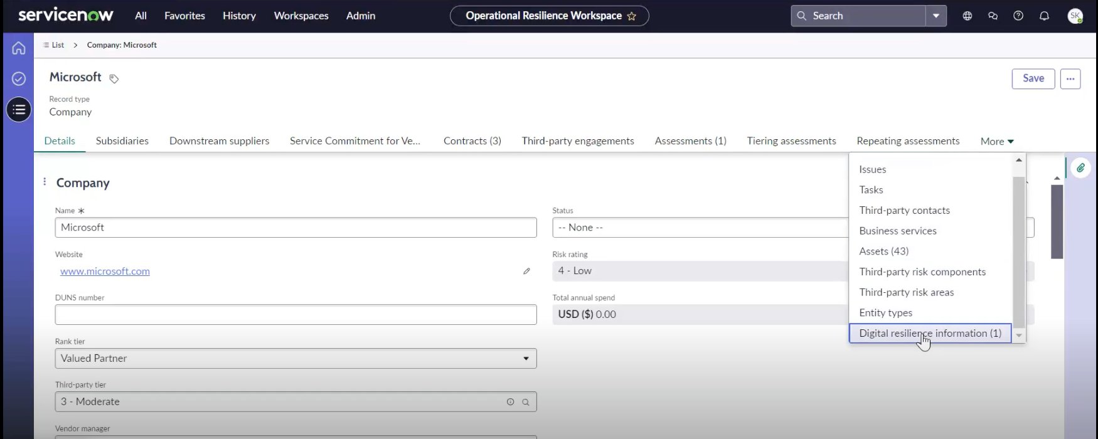The width and height of the screenshot is (1098, 439).
Task: Open the All menu
Action: click(141, 16)
